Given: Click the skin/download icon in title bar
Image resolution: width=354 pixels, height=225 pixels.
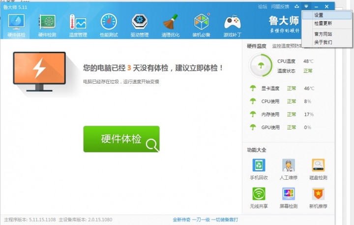Looking at the screenshot, I should click(296, 6).
